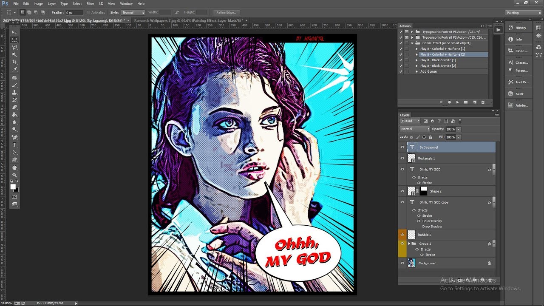Hide the Background layer

tap(402, 263)
